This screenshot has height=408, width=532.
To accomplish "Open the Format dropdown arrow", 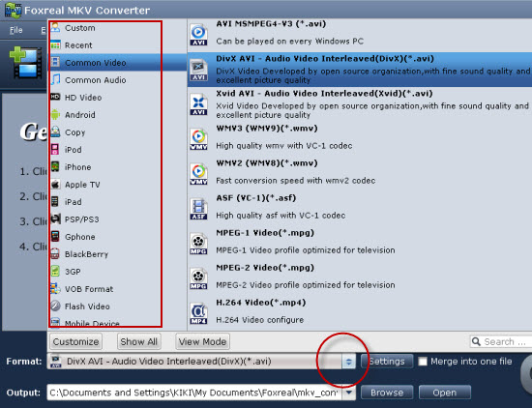I will 348,362.
